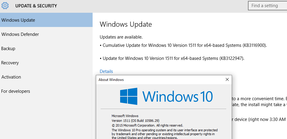The height and width of the screenshot is (139, 287).
Task: Click the KB3116900 cumulative update entry
Action: point(183,45)
